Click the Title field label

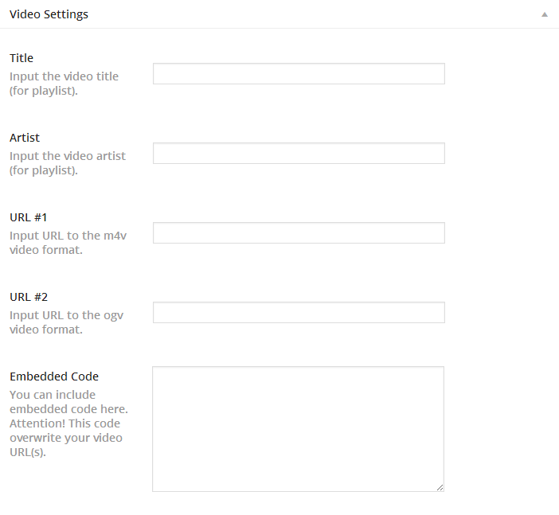tap(21, 58)
